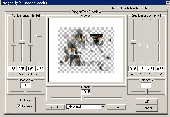
Task: Click the Balance Y slider handle
Action: tap(146, 92)
